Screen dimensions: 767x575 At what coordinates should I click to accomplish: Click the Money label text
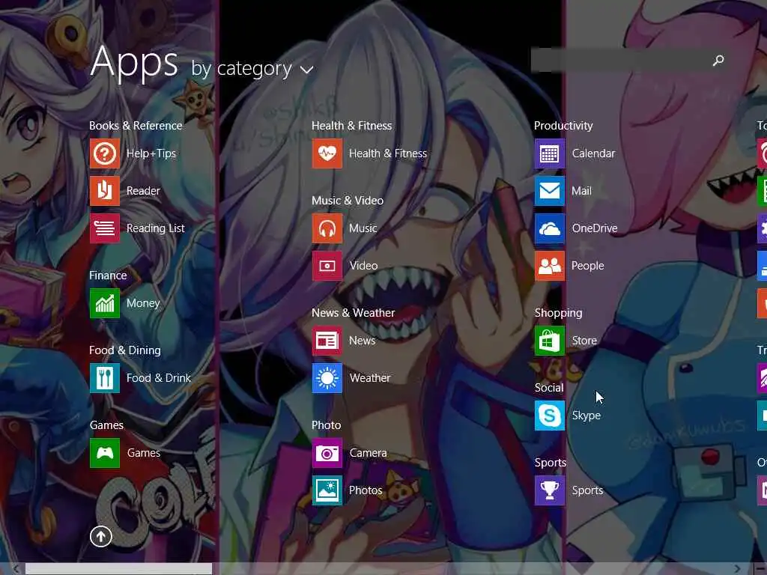point(143,303)
